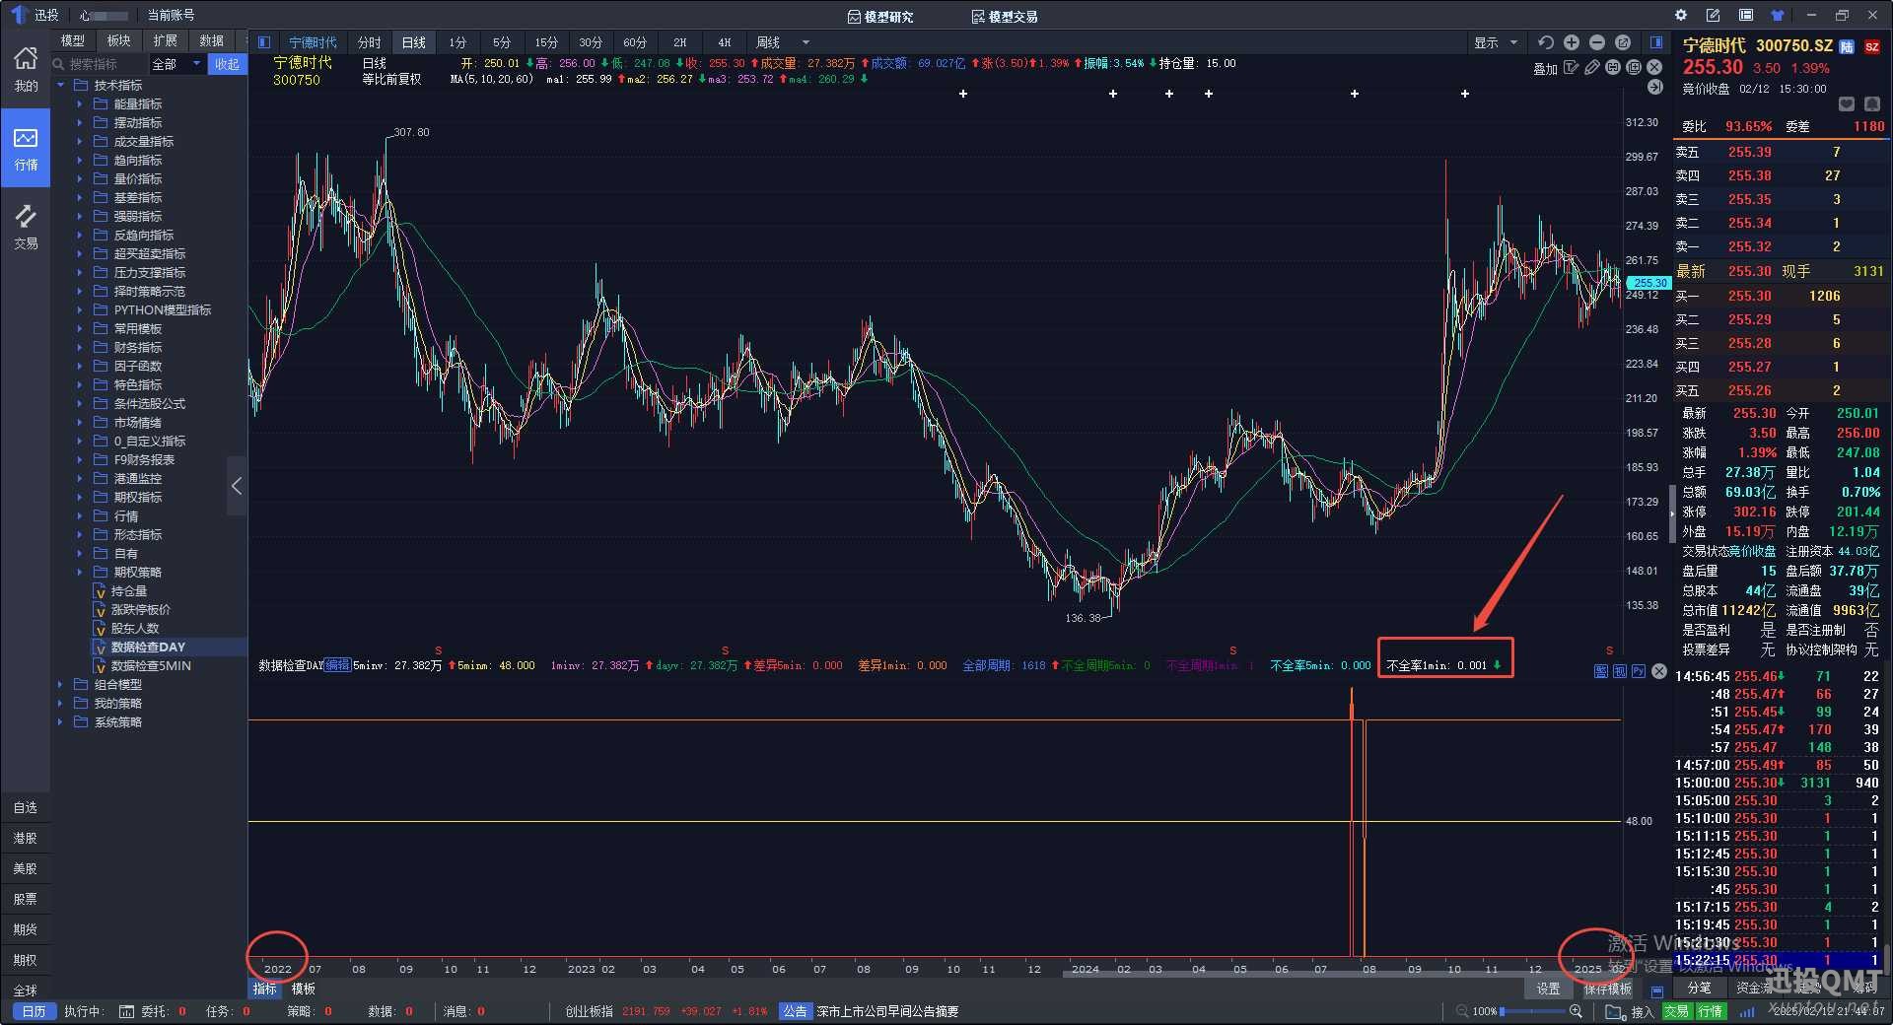The height and width of the screenshot is (1025, 1893).
Task: Click the small blue window icon beside 保存模板
Action: point(1657,990)
